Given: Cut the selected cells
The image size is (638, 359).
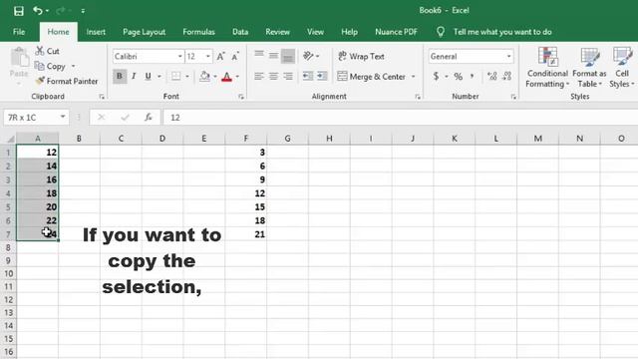Looking at the screenshot, I should (x=47, y=51).
